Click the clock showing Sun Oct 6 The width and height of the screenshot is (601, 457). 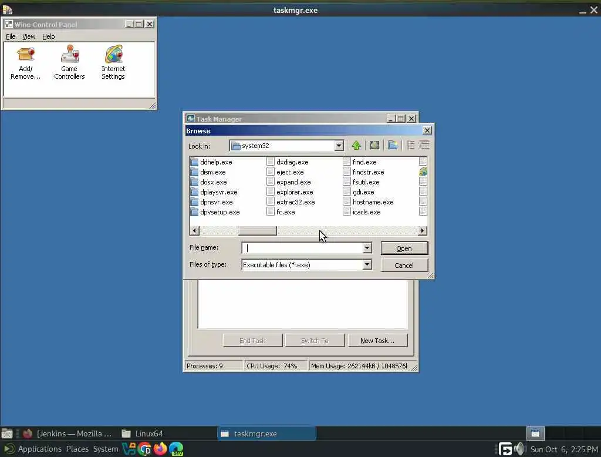(564, 449)
